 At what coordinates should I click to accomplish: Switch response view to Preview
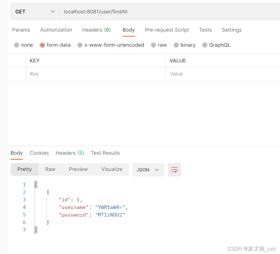tap(78, 169)
